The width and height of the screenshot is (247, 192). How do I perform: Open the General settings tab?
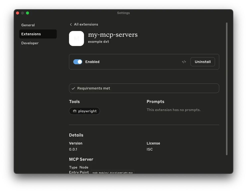(x=28, y=25)
